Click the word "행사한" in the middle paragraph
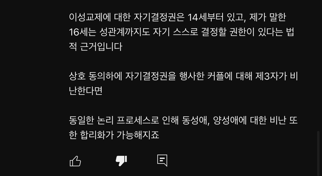The image size is (322, 176). coord(192,76)
